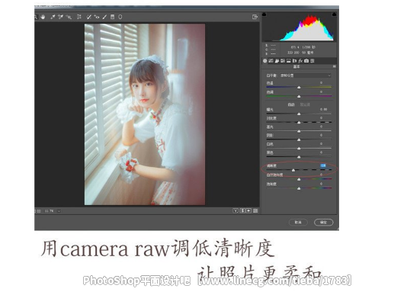This screenshot has height=295, width=394.
Task: Open the Basic panel flyout menu
Action: (x=335, y=66)
